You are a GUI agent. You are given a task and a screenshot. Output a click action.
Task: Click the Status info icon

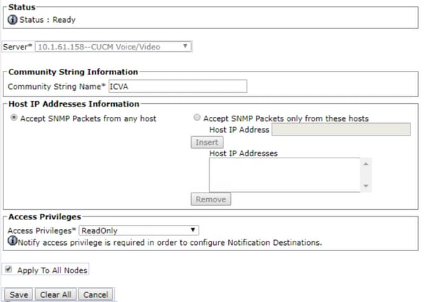coord(12,20)
